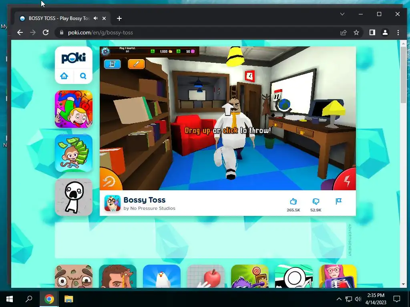Click the address bar showing poki.com/en/g/bossy-toss
Image resolution: width=410 pixels, height=307 pixels.
coord(196,33)
